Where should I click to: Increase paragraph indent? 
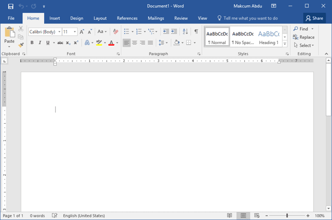pyautogui.click(x=174, y=31)
